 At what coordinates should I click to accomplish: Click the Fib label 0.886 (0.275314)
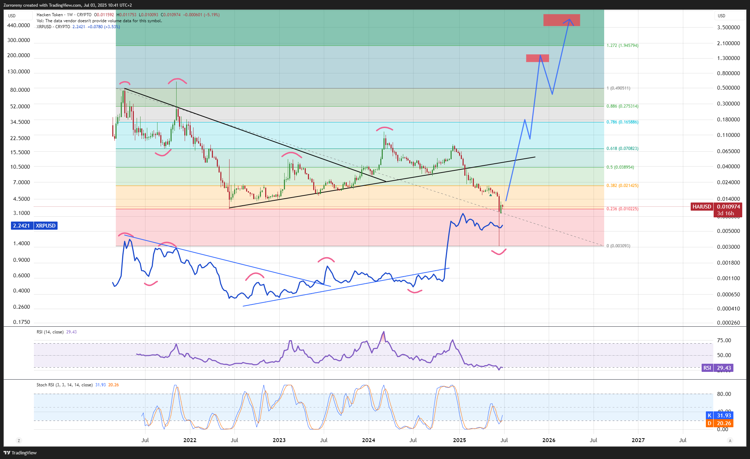pyautogui.click(x=623, y=106)
